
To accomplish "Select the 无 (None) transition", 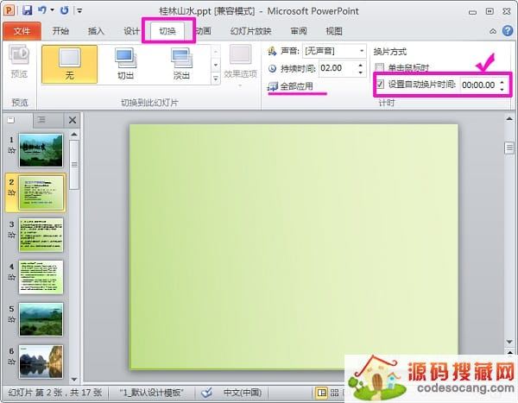I will pyautogui.click(x=69, y=65).
